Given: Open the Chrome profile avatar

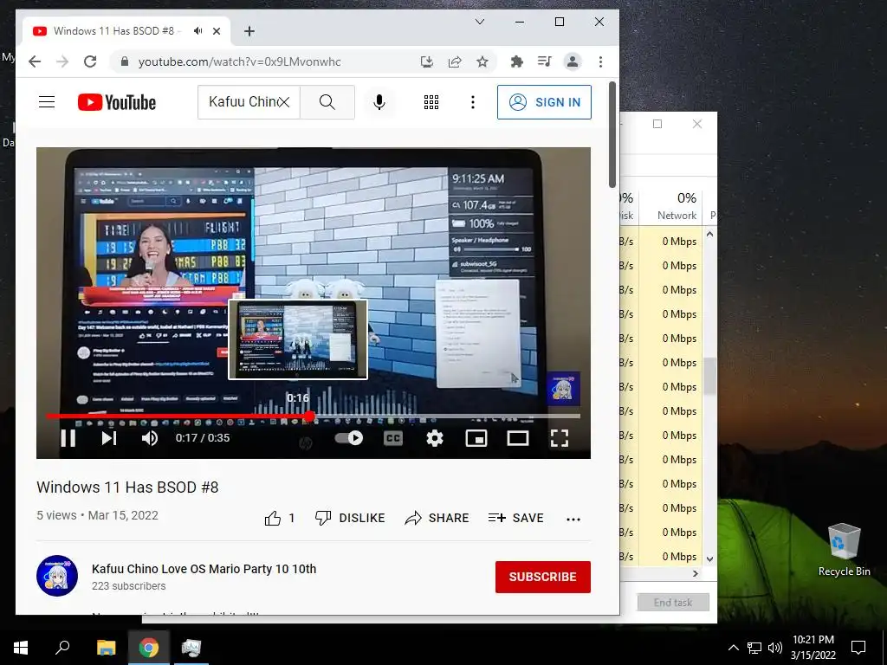Looking at the screenshot, I should point(573,61).
